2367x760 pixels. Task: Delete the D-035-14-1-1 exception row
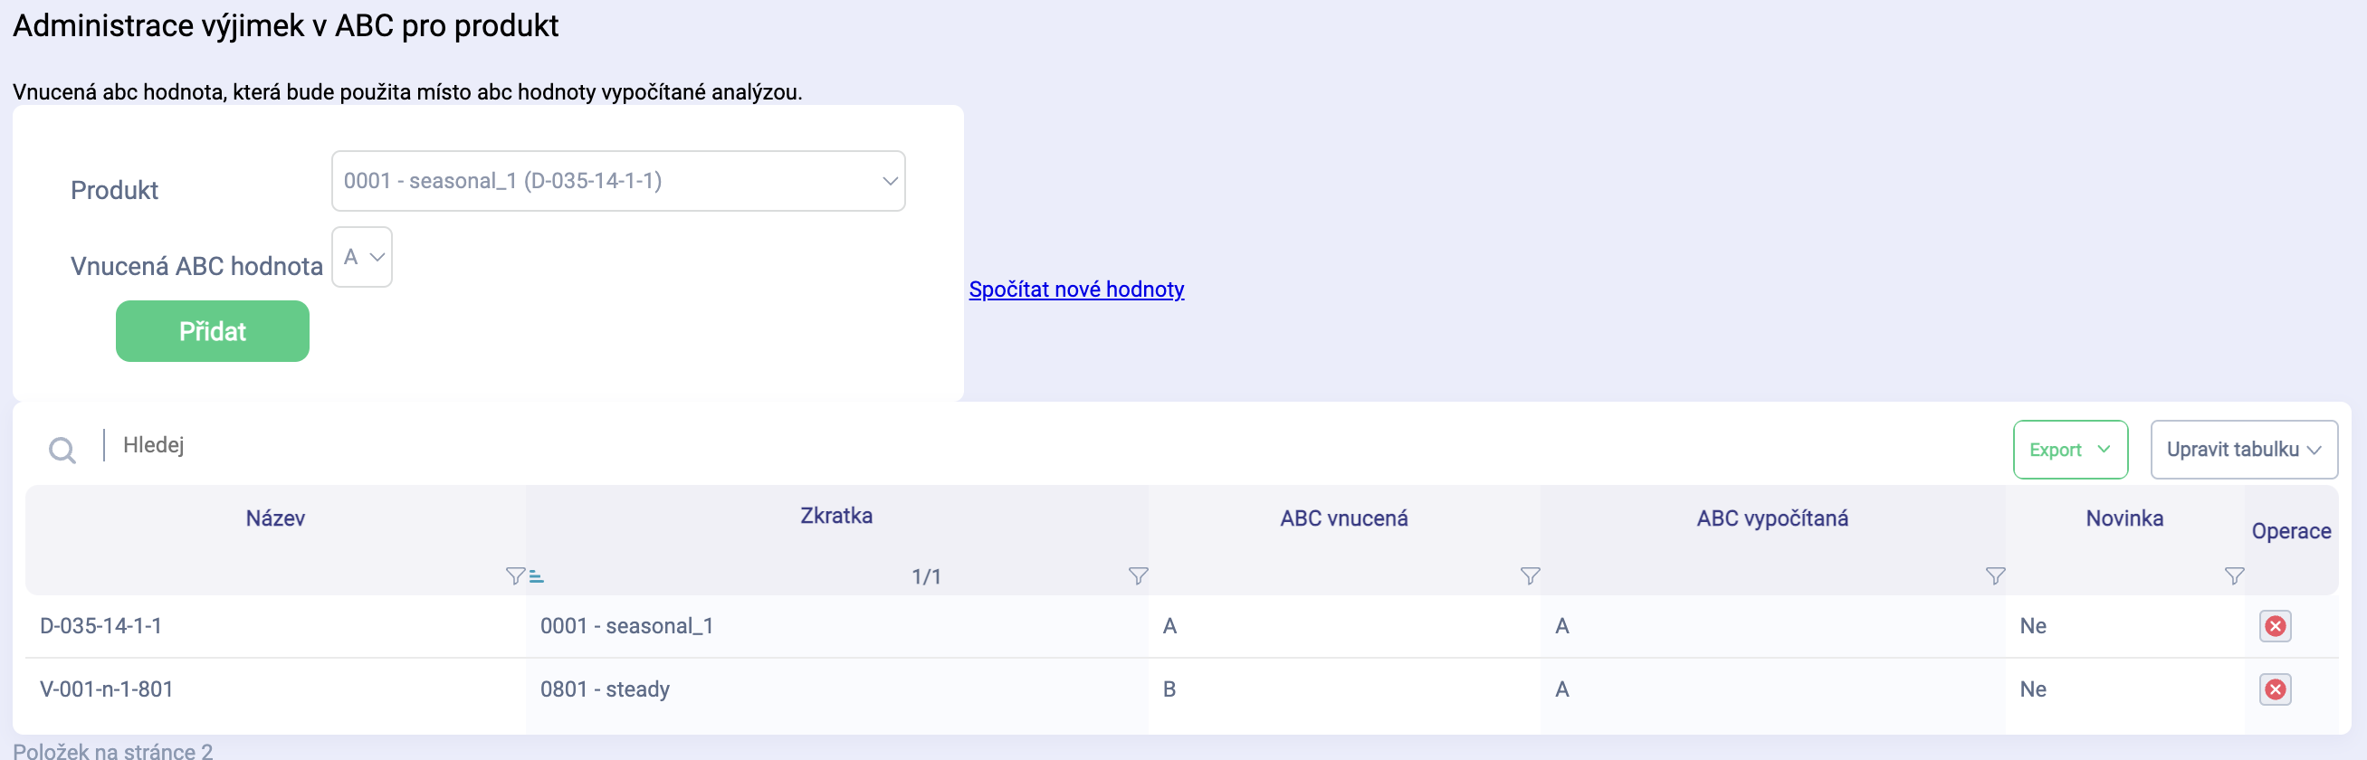click(2274, 627)
